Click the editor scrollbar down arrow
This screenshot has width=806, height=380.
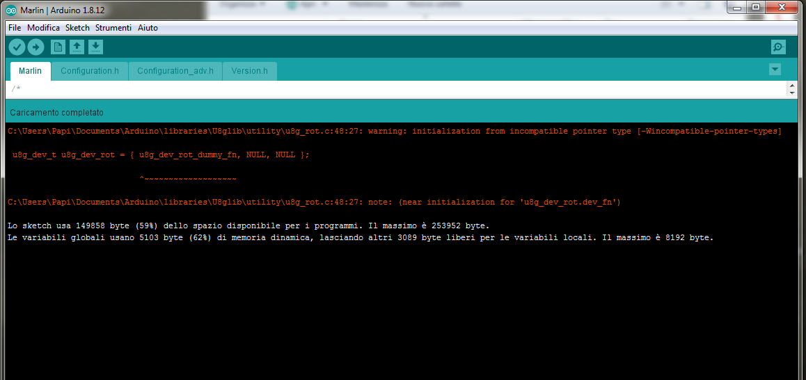point(792,93)
